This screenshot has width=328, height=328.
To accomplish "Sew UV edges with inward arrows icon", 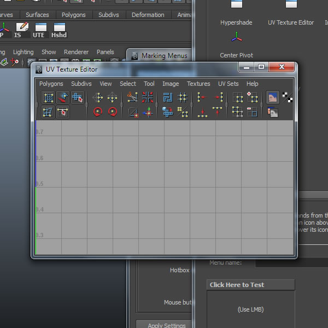I will pos(148,97).
